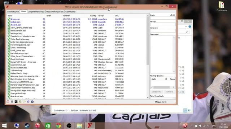Switch to the Сохраненные игры tab
The width and height of the screenshot is (231, 129).
tap(36, 11)
